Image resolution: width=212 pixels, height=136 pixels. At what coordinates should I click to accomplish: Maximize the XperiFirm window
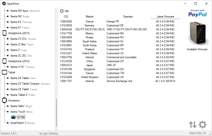click(x=195, y=4)
